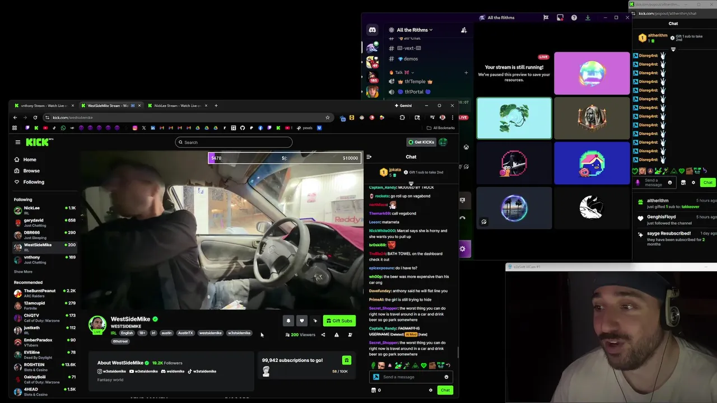This screenshot has height=403, width=717.
Task: Open the WhatsApp bookmark in bookmarks bar
Action: click(63, 128)
